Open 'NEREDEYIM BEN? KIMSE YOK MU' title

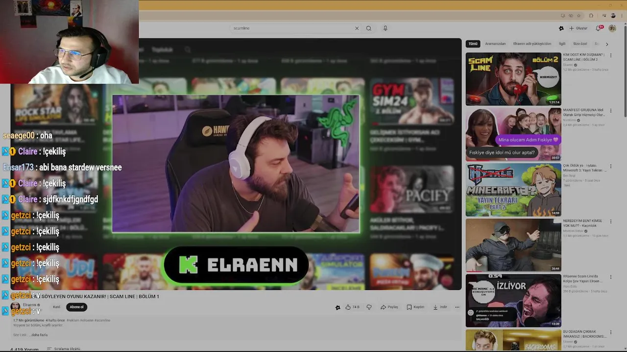(x=583, y=223)
